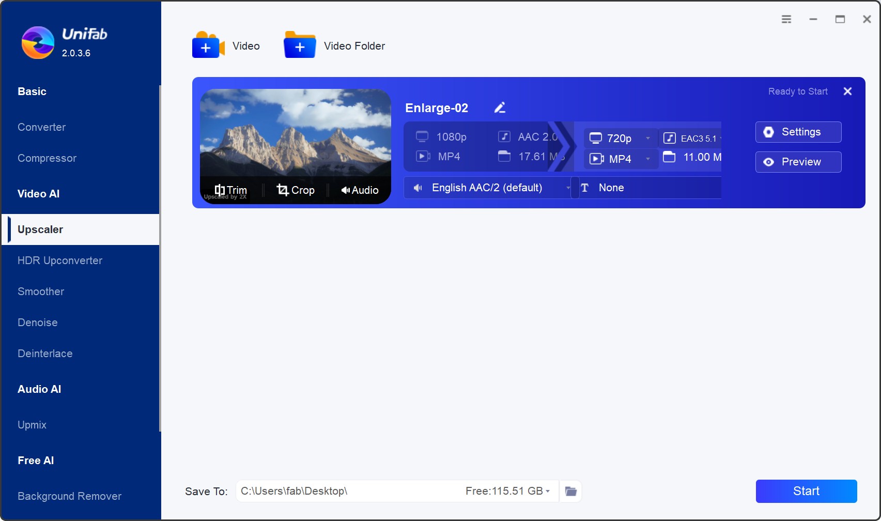Click the output resolution monitor icon

[596, 138]
